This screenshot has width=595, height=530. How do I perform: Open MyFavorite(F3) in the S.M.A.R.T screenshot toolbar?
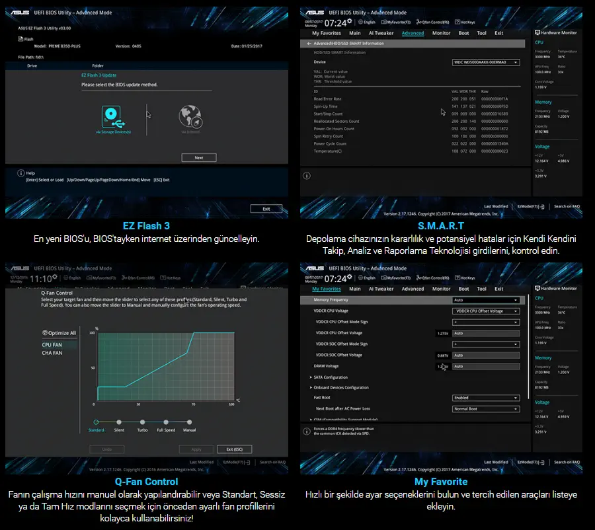point(396,22)
